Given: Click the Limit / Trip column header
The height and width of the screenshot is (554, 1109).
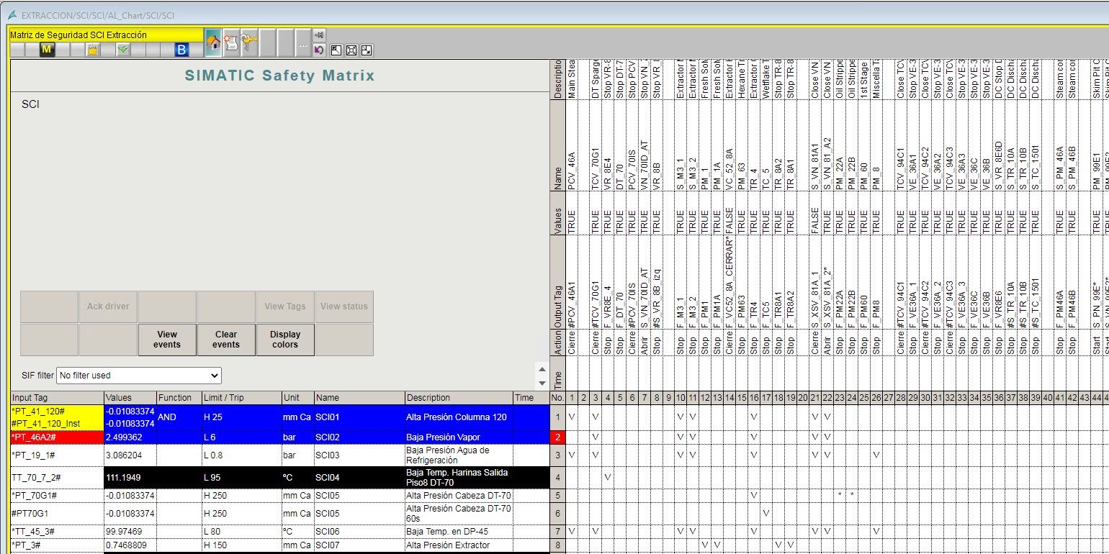Looking at the screenshot, I should pos(241,398).
